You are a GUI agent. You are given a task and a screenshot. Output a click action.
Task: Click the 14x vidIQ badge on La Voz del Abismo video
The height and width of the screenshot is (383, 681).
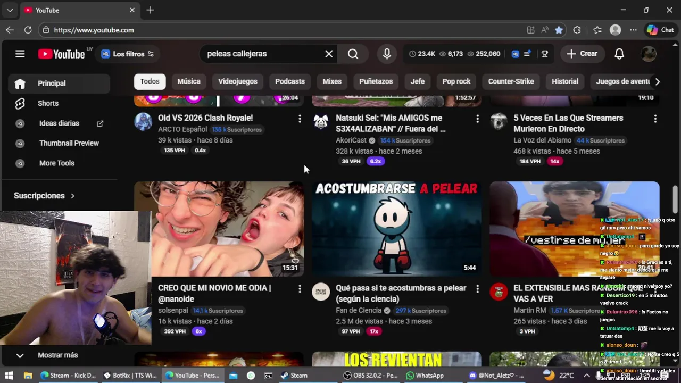tap(555, 161)
